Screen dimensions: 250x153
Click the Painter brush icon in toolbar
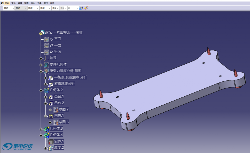click(81, 8)
